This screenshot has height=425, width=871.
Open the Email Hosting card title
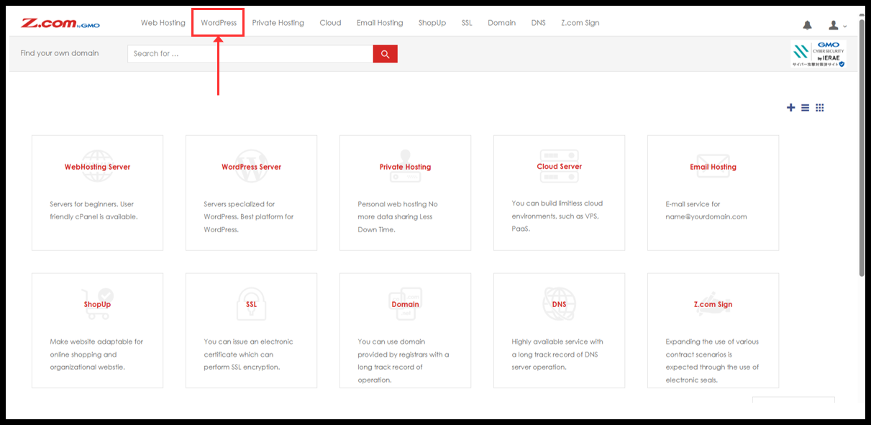(713, 167)
